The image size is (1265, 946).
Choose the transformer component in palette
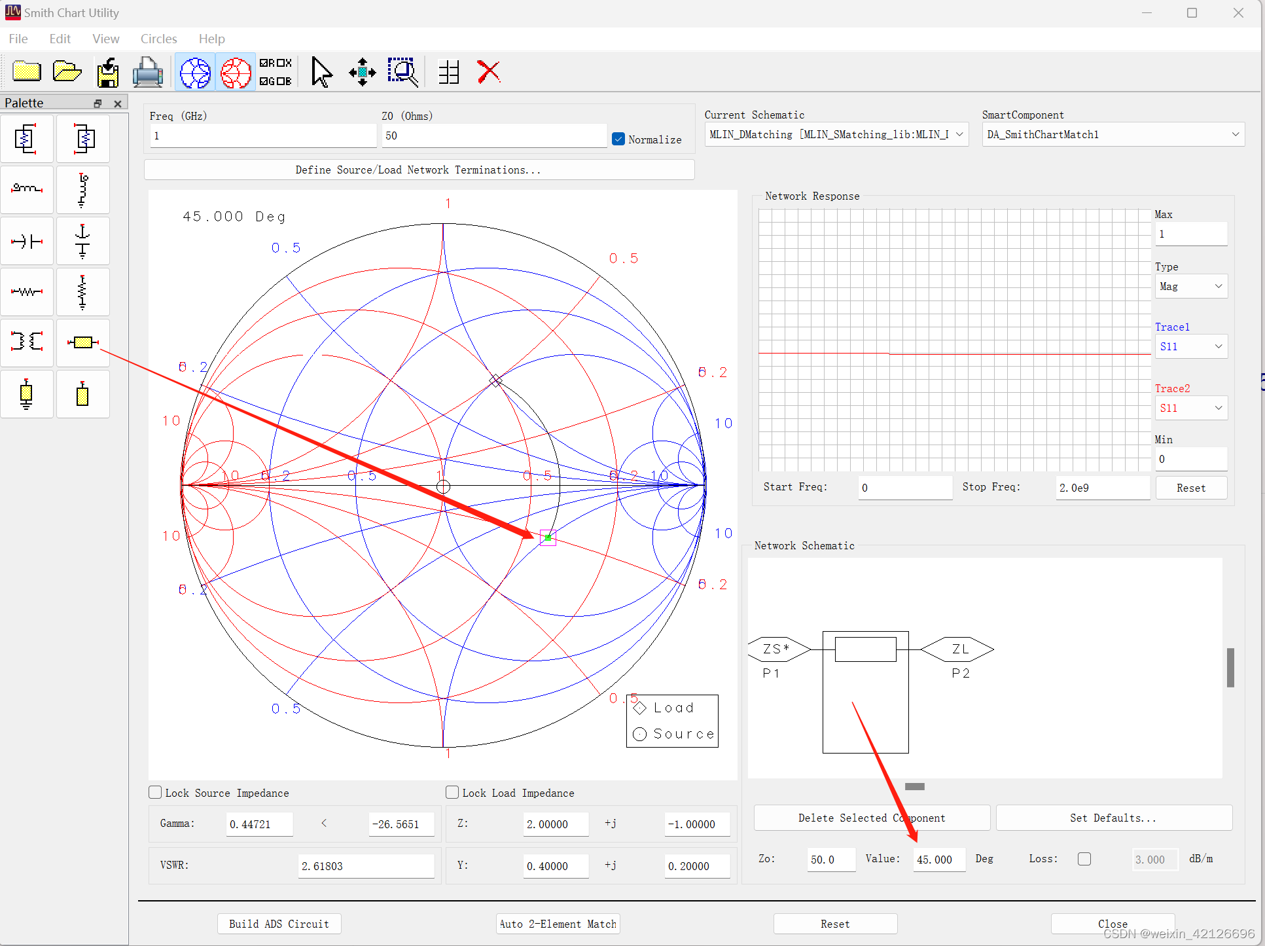27,341
